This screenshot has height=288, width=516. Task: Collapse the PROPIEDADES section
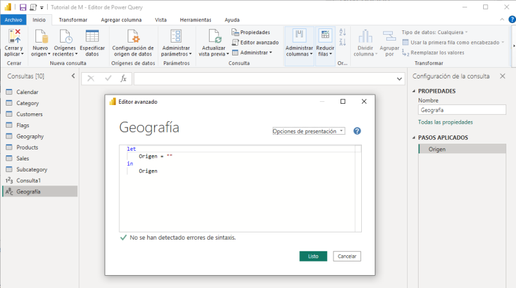pos(414,91)
